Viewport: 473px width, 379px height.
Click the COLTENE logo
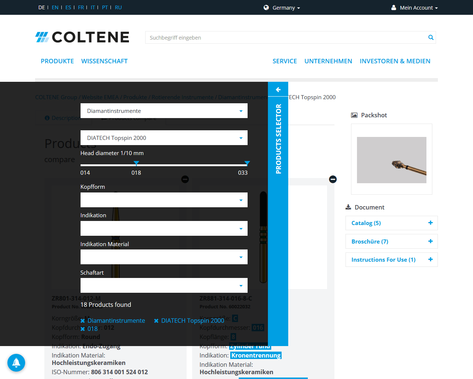point(82,37)
